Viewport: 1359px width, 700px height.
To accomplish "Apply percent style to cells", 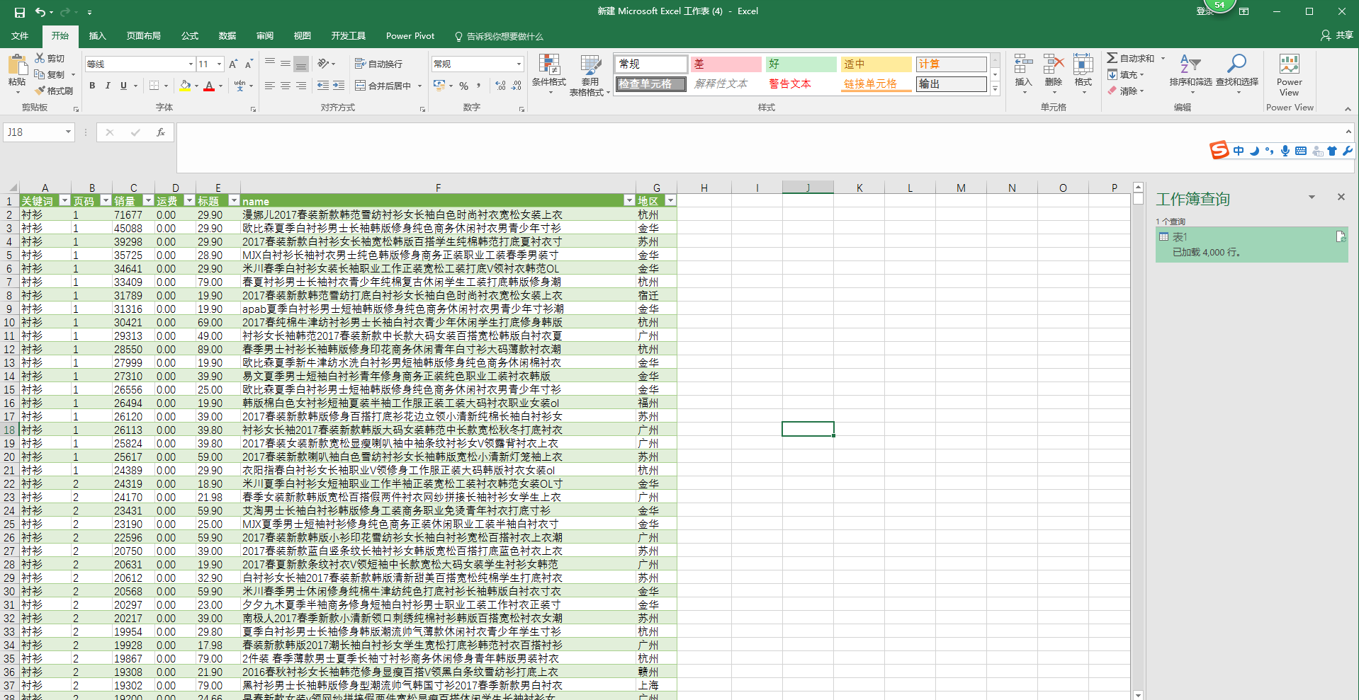I will tap(463, 86).
